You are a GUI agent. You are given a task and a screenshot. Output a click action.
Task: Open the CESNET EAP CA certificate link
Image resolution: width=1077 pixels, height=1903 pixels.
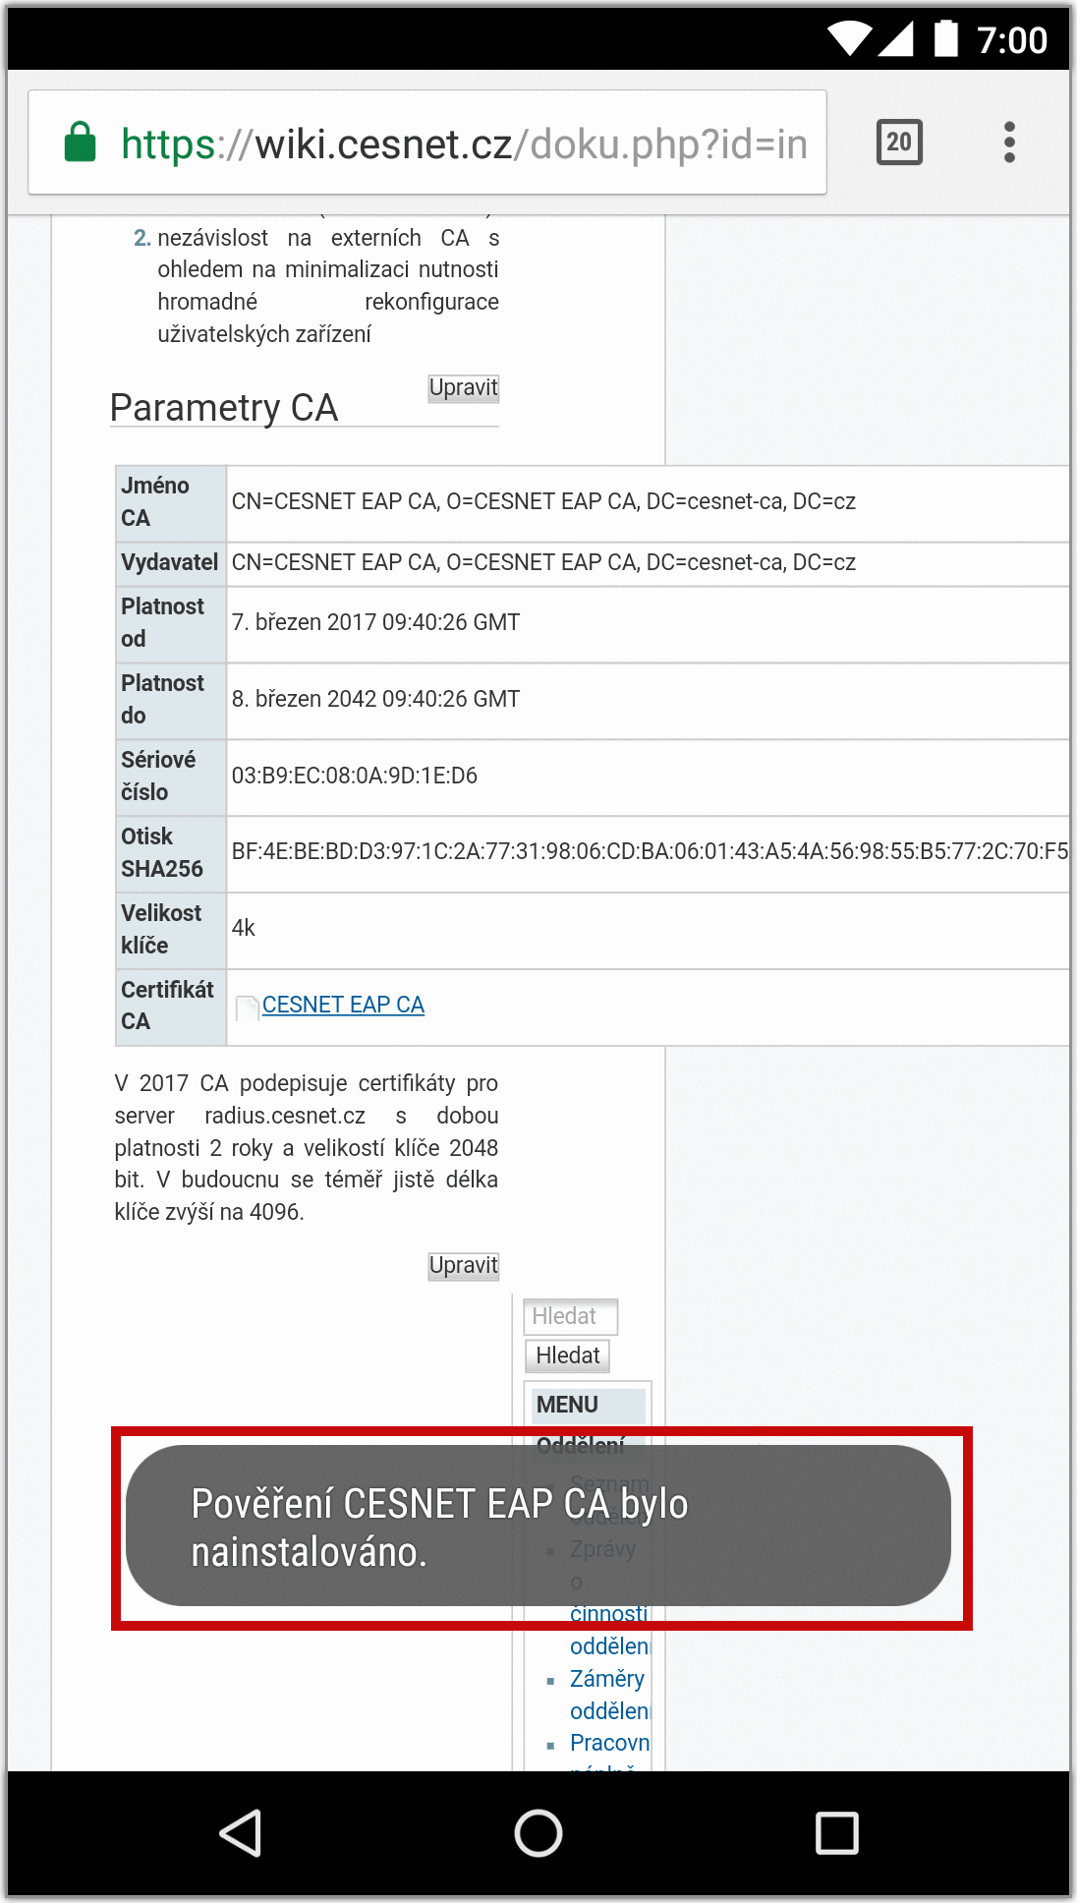(343, 1005)
